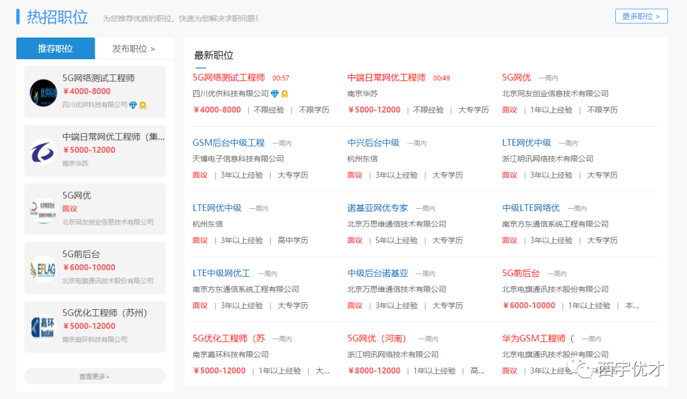Click 5年以上经验 requirement of 诺基亚网优专家

396,241
